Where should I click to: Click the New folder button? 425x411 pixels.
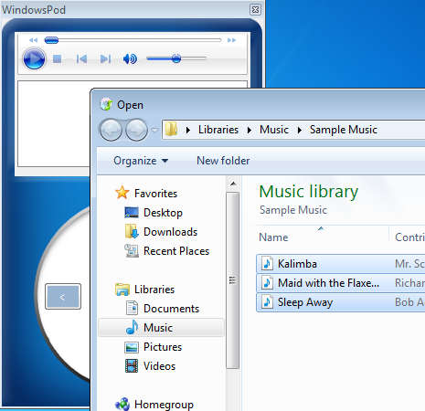click(223, 161)
